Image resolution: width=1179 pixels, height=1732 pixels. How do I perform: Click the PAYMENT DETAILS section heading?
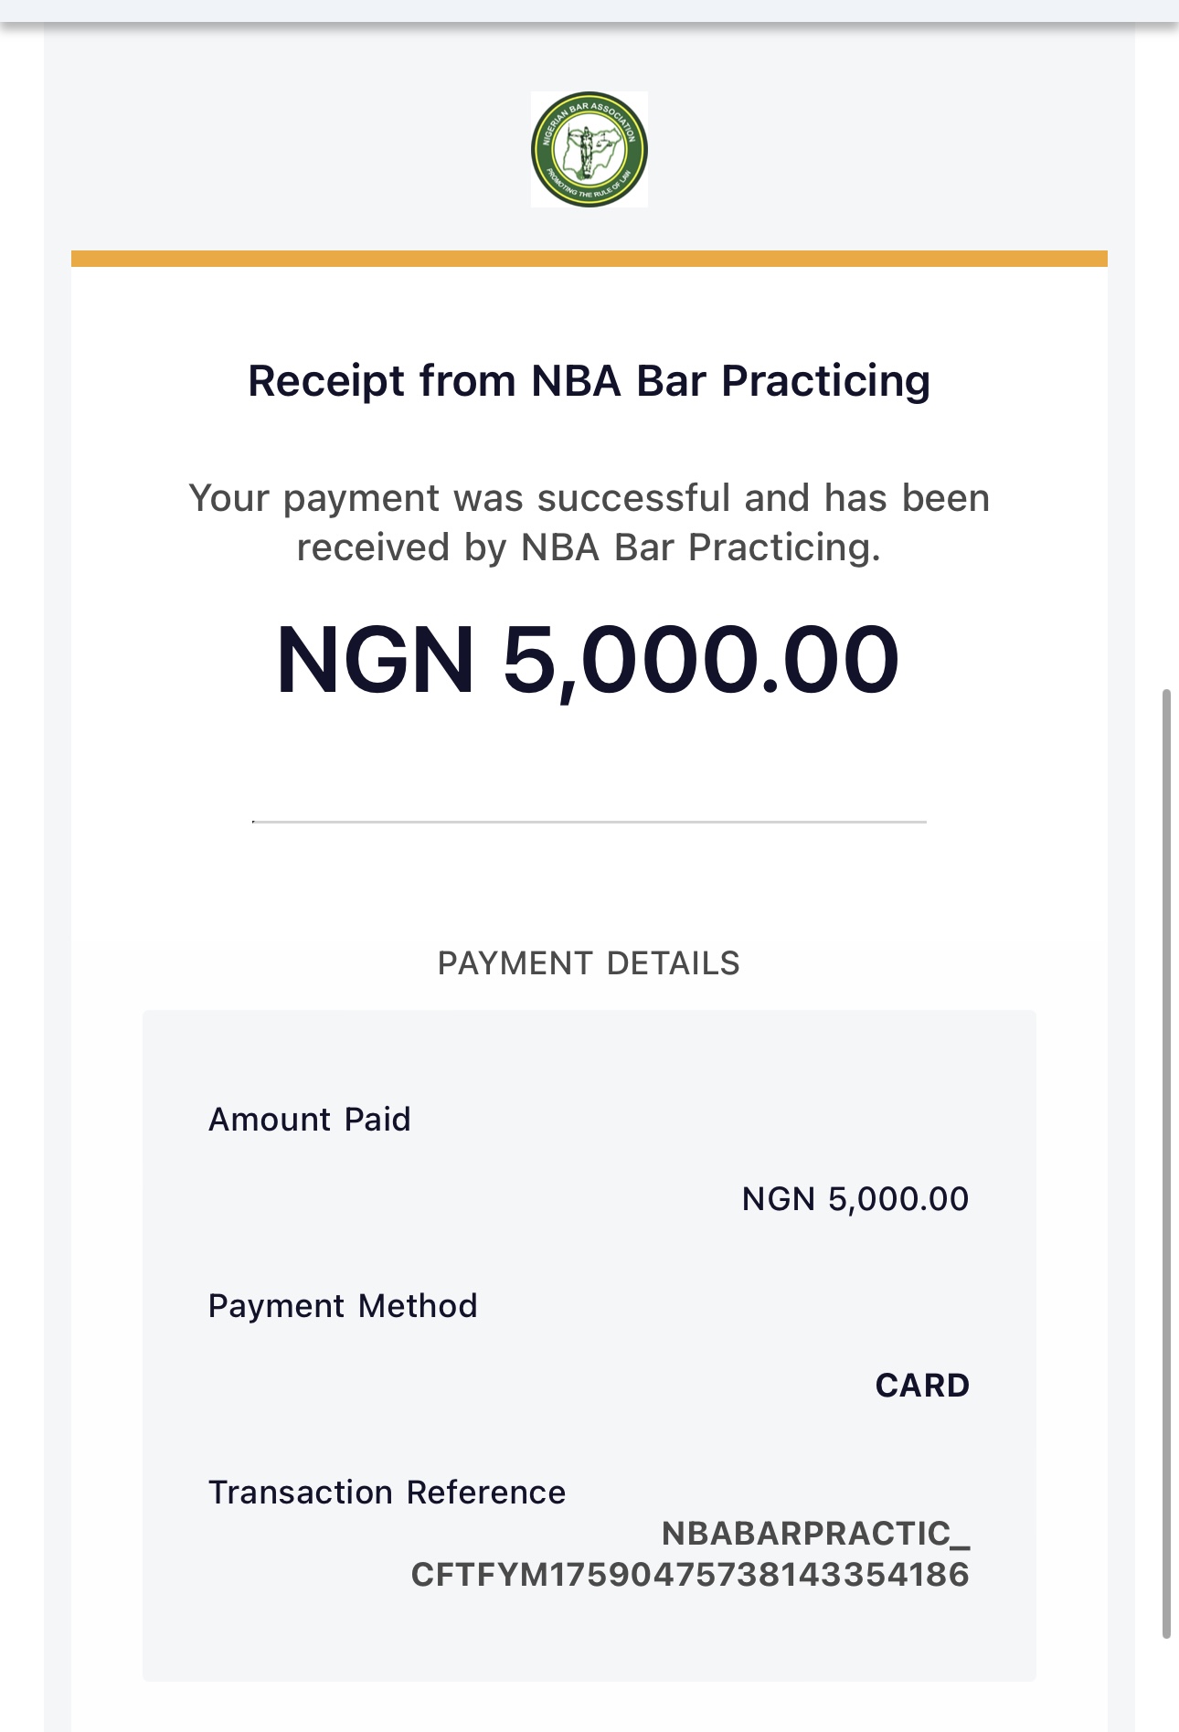[x=589, y=963]
